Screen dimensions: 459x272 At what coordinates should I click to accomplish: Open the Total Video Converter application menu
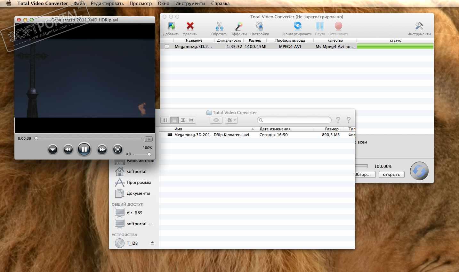[x=43, y=4]
